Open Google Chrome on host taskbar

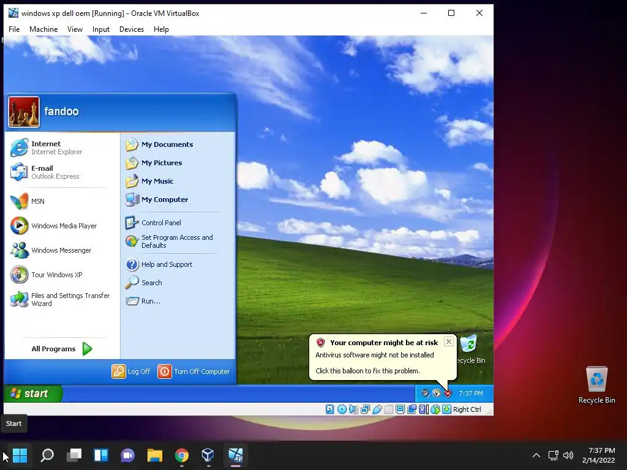pos(181,455)
